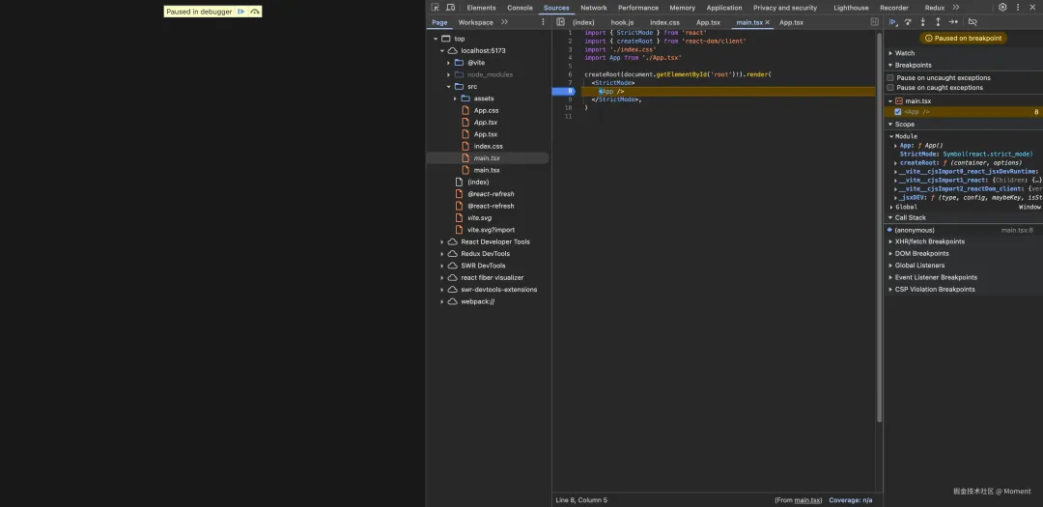The height and width of the screenshot is (507, 1043).
Task: Enable Pause on uncaught exceptions
Action: point(891,77)
